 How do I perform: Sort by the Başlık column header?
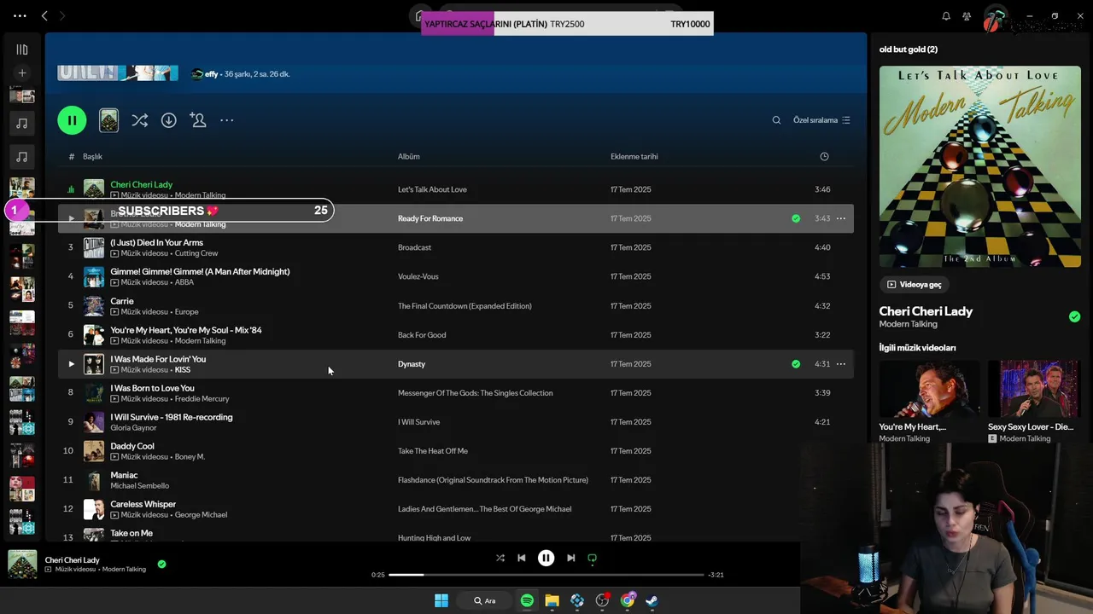[92, 156]
